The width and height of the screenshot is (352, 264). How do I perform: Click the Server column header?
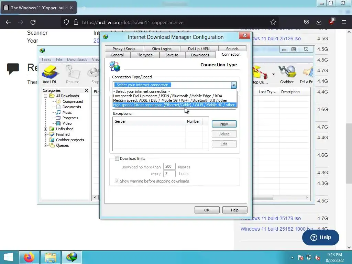click(149, 121)
